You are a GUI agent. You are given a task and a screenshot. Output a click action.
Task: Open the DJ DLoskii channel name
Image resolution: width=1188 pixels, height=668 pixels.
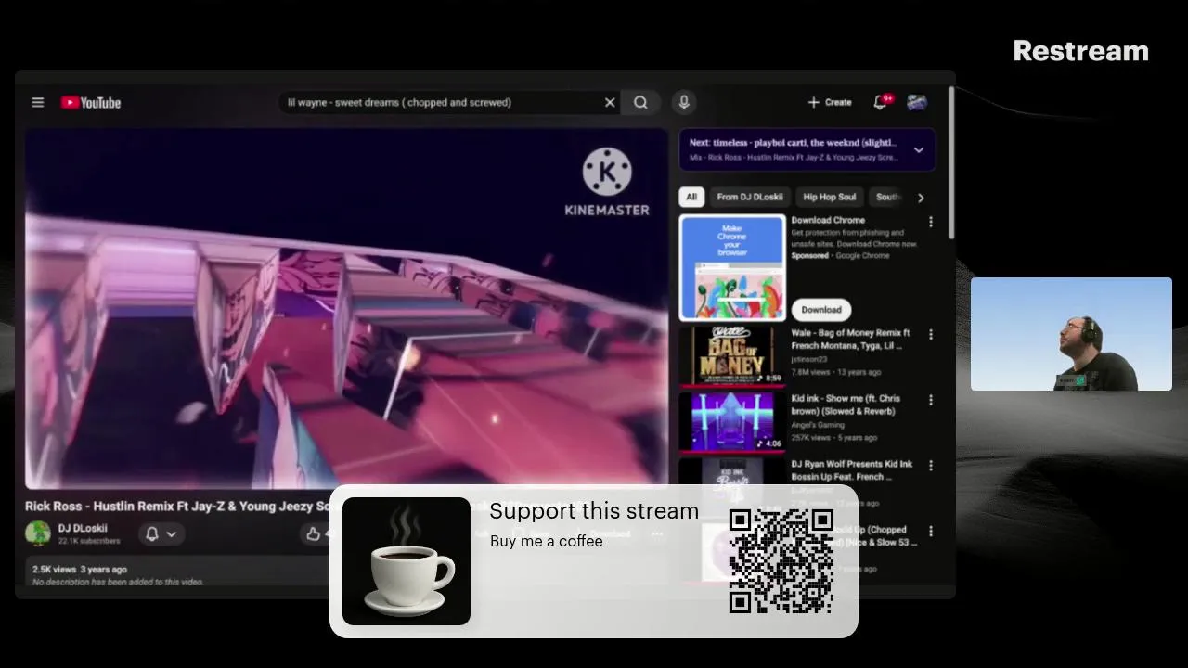click(83, 528)
